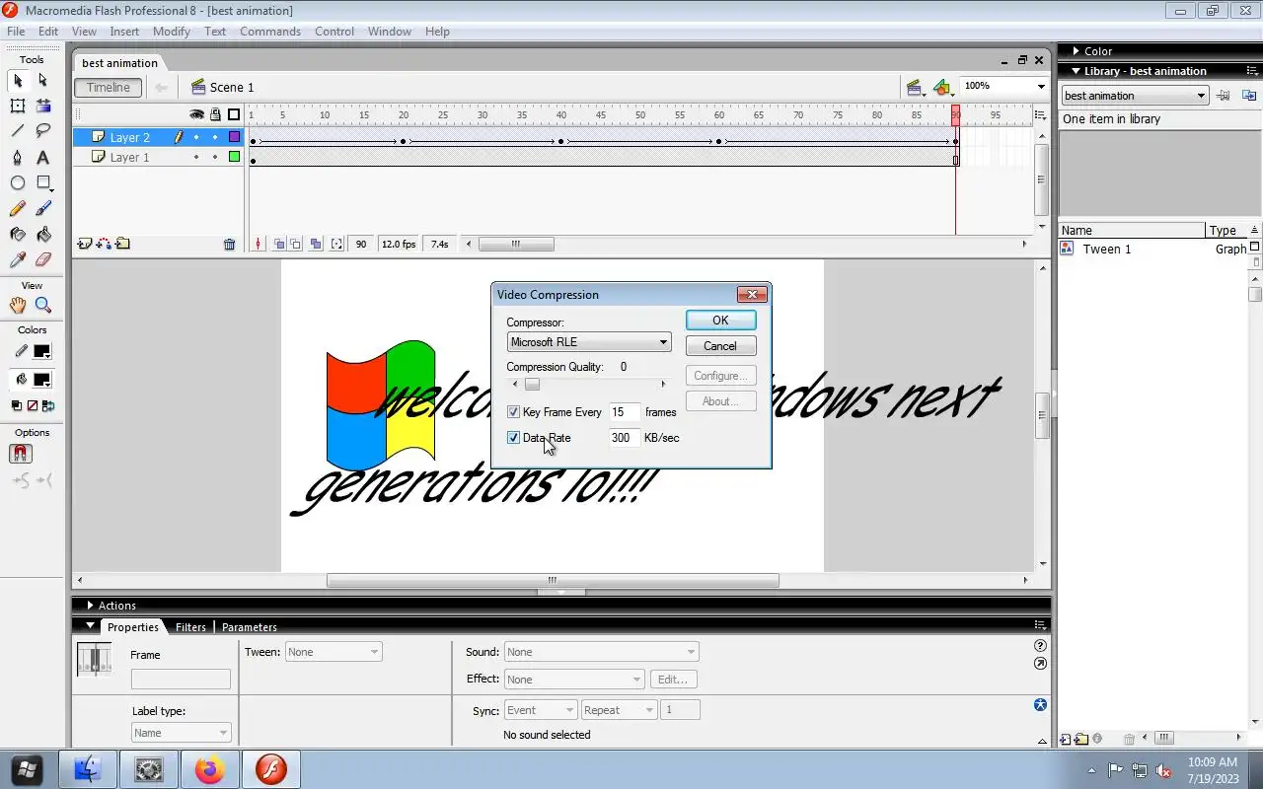Select the Eyedropper tool
Image resolution: width=1263 pixels, height=789 pixels.
coord(18,260)
